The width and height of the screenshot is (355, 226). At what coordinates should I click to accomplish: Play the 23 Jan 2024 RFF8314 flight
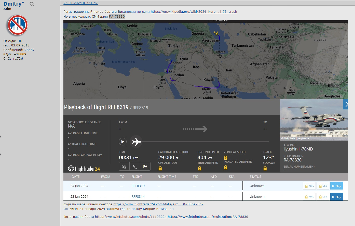337,197
